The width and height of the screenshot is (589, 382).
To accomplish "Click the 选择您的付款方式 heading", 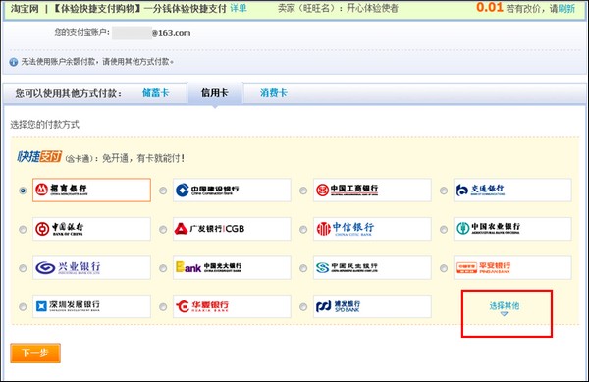I will [x=45, y=125].
